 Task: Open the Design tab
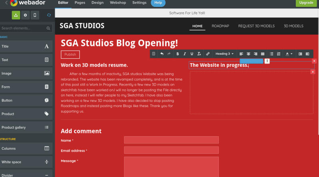pos(97,3)
